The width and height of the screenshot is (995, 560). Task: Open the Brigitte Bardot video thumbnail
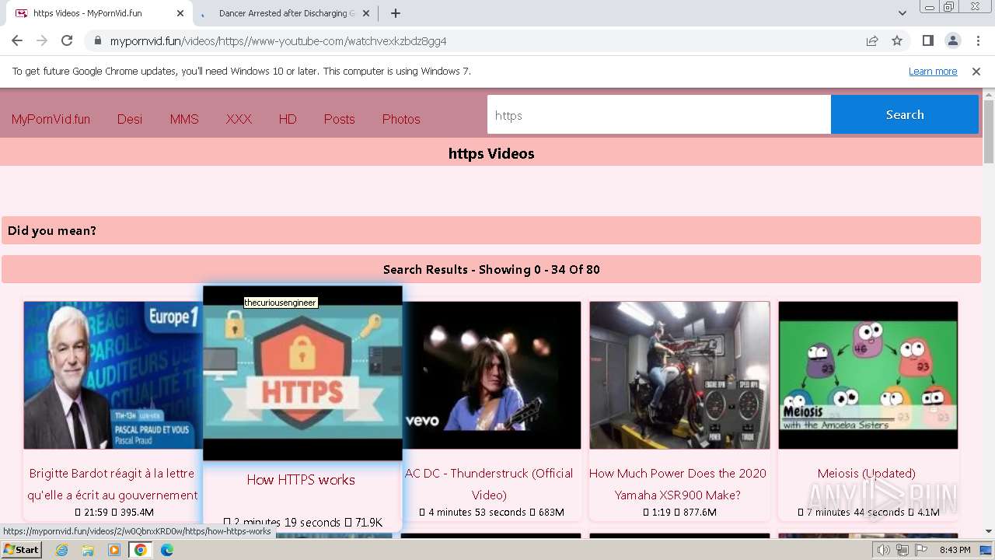pos(113,375)
